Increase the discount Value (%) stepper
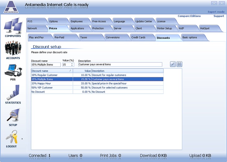 72,64
